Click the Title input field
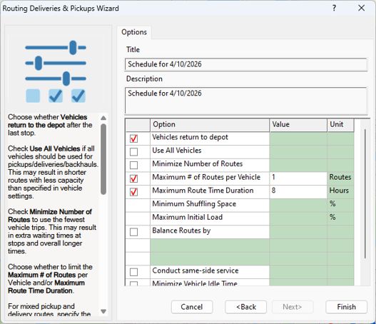The image size is (376, 324). click(245, 64)
